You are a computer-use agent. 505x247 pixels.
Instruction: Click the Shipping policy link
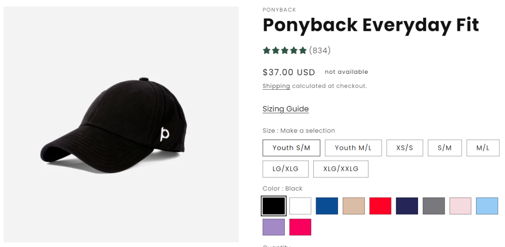click(276, 86)
